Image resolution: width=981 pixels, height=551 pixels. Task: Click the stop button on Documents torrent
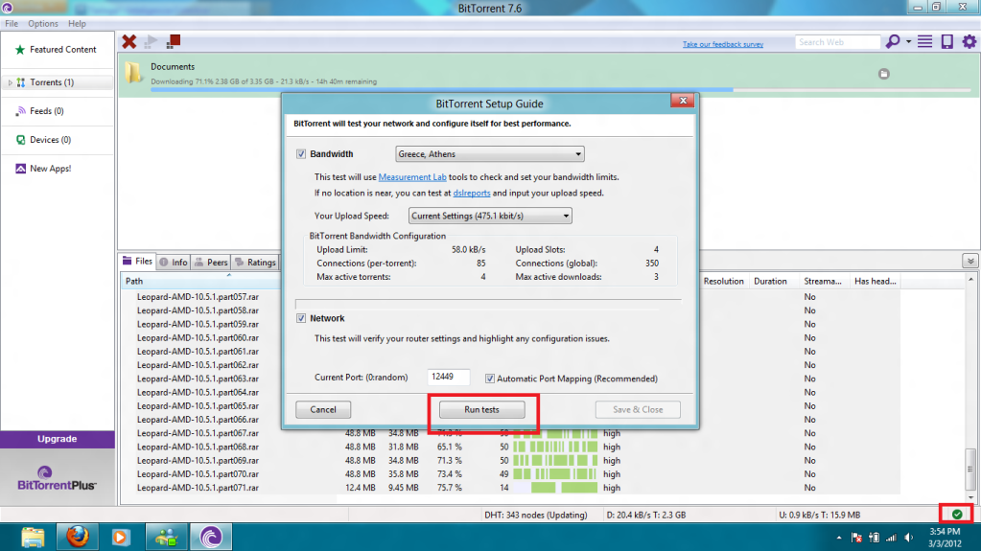tap(884, 74)
